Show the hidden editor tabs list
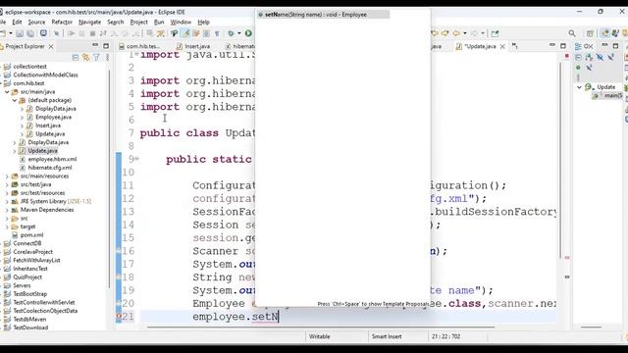The image size is (628, 353). [514, 46]
